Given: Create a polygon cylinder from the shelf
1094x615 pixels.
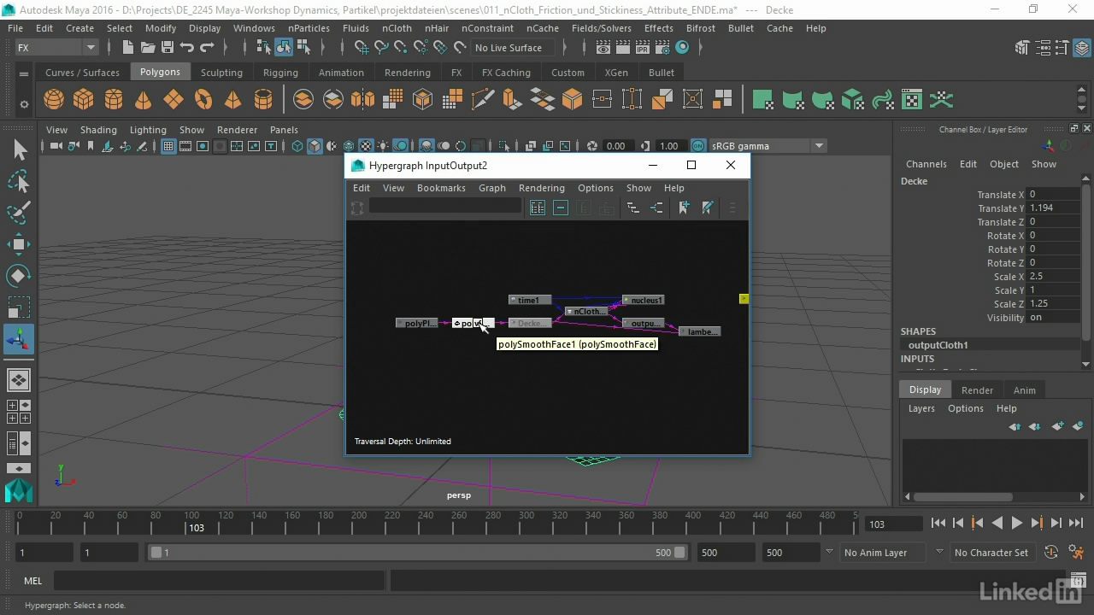Looking at the screenshot, I should [114, 100].
